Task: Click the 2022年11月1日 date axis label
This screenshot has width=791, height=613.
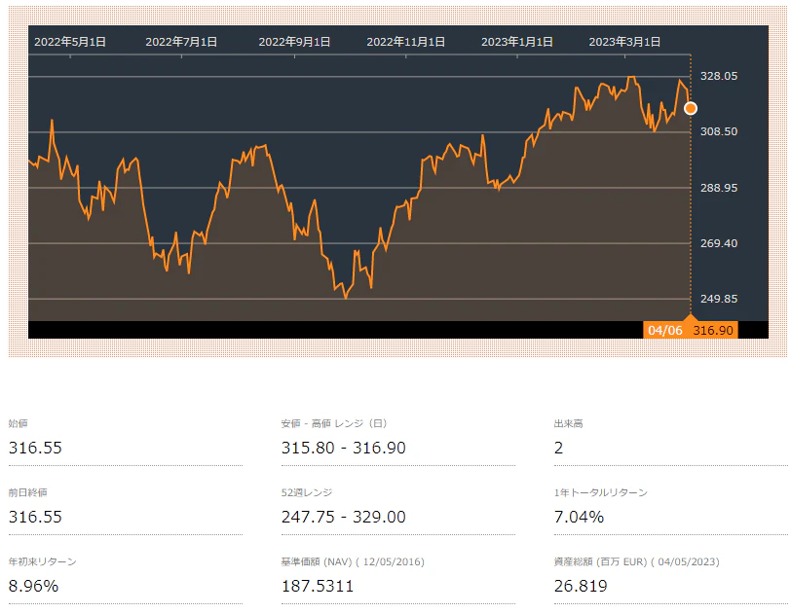Action: coord(406,42)
